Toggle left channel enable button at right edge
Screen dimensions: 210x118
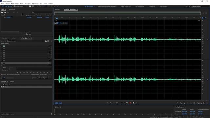point(208,40)
